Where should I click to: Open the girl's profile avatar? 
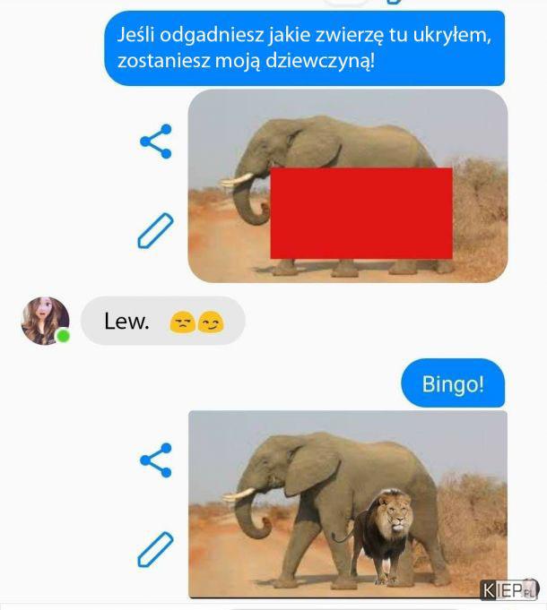pos(45,321)
